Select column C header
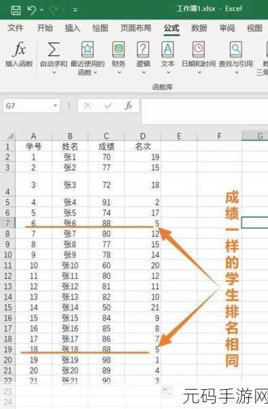This screenshot has height=409, width=268. 106,136
